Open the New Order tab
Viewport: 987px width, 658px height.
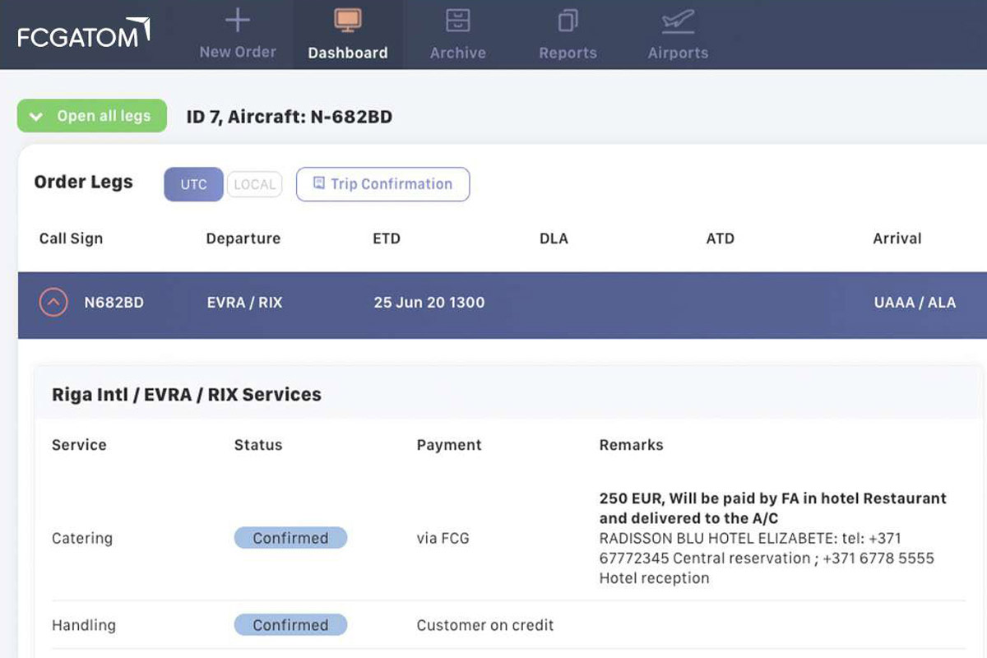click(238, 35)
